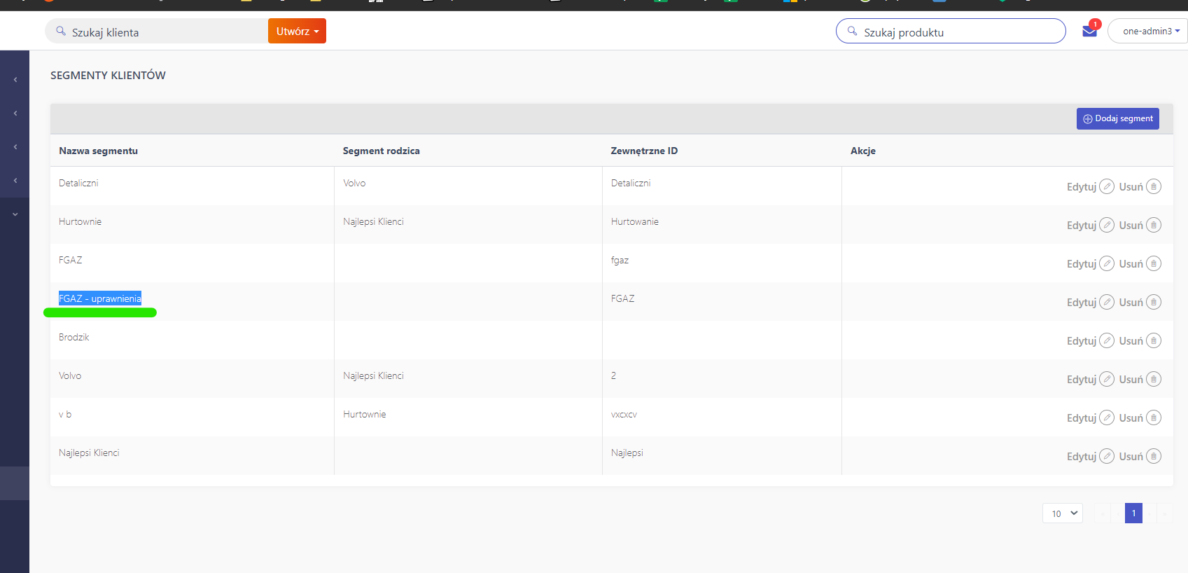Expand the one-admin3 user menu
1188x573 pixels.
pyautogui.click(x=1147, y=31)
